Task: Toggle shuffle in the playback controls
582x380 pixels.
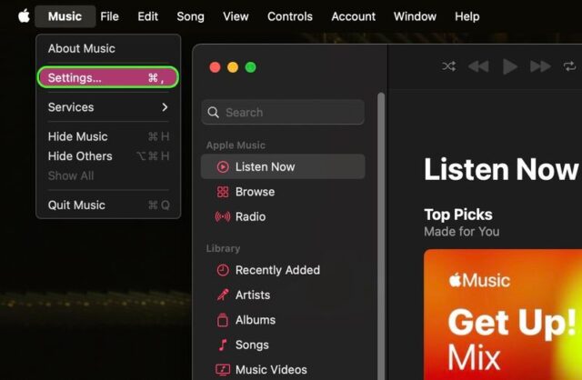Action: [448, 66]
